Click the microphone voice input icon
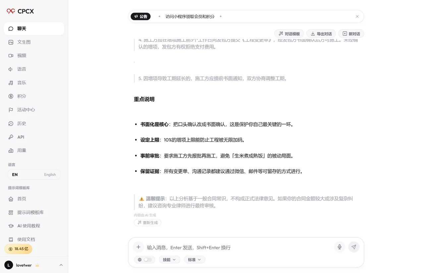This screenshot has height=273, width=424. point(340,247)
